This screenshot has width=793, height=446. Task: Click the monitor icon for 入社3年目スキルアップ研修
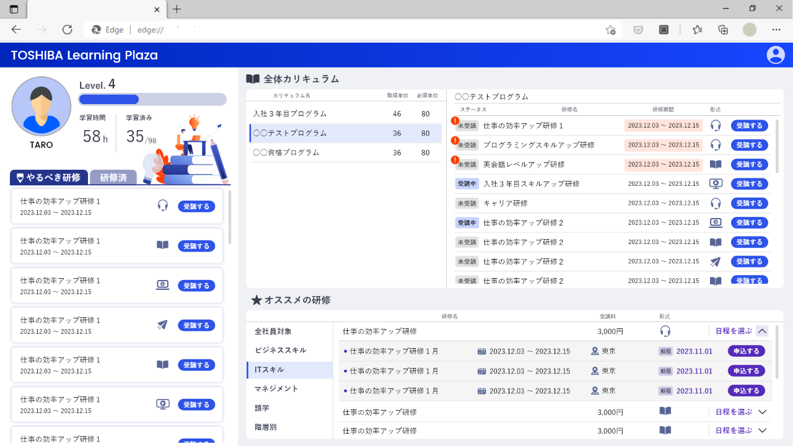click(716, 184)
